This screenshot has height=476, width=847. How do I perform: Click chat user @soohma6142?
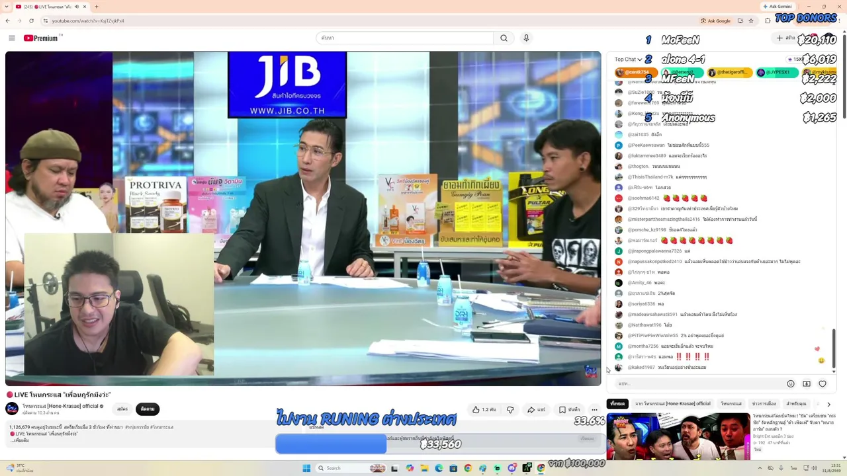point(643,198)
